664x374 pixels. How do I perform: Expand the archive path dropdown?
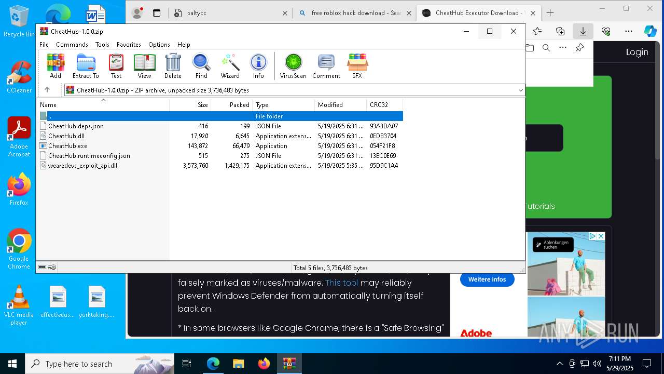pyautogui.click(x=520, y=90)
